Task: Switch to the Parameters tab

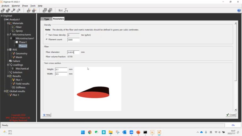Action: coord(59,19)
